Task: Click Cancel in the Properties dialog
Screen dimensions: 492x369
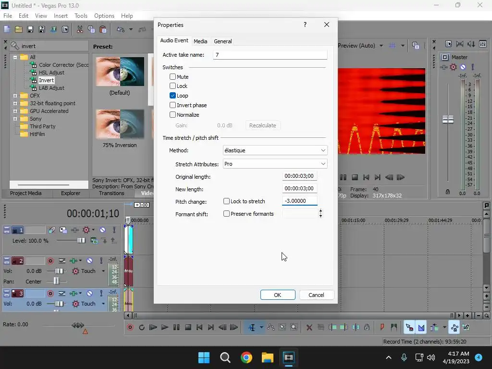Action: pos(316,295)
